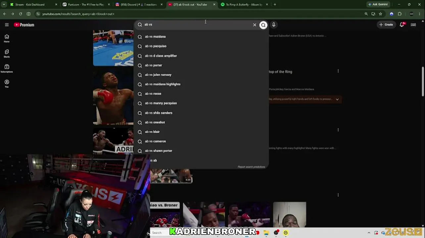Open the 'vs. Broner' video thumbnail
Image resolution: width=425 pixels, height=238 pixels.
tap(165, 215)
